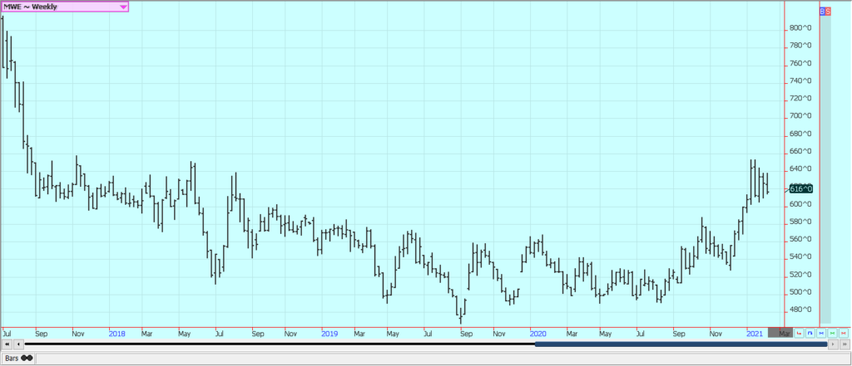
Task: Click the 2019 label on the time axis
Action: coord(329,334)
